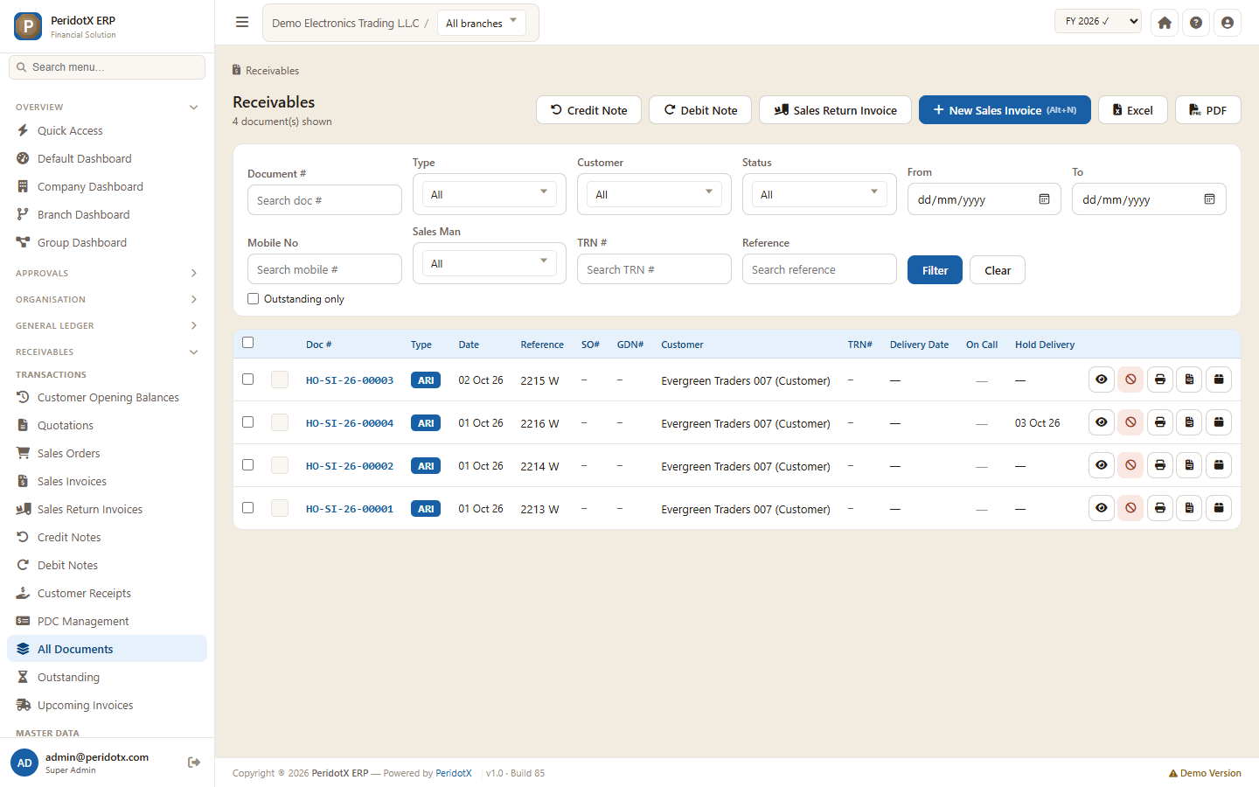This screenshot has width=1259, height=787.
Task: Open help with the question mark icon
Action: pos(1196,23)
